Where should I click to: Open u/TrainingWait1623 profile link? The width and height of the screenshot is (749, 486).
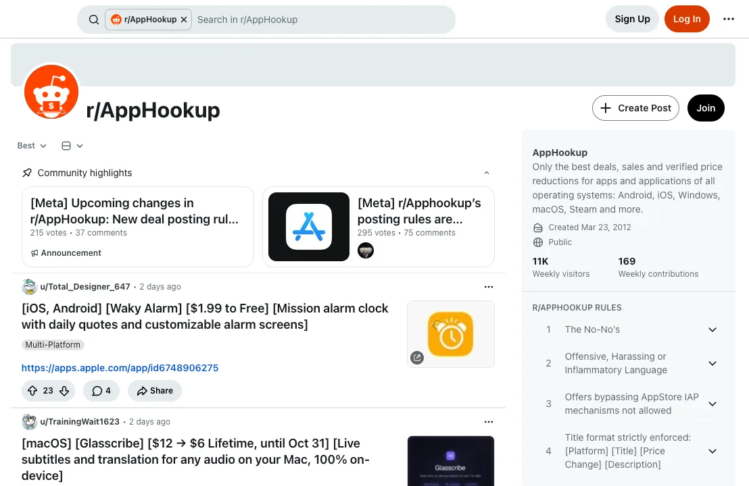coord(80,422)
